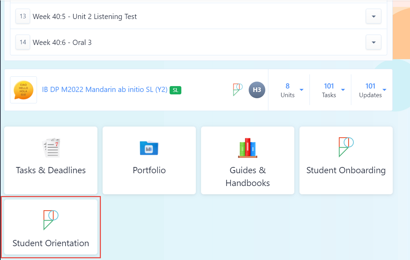410x260 pixels.
Task: Open the Student Orientation card
Action: tap(51, 227)
